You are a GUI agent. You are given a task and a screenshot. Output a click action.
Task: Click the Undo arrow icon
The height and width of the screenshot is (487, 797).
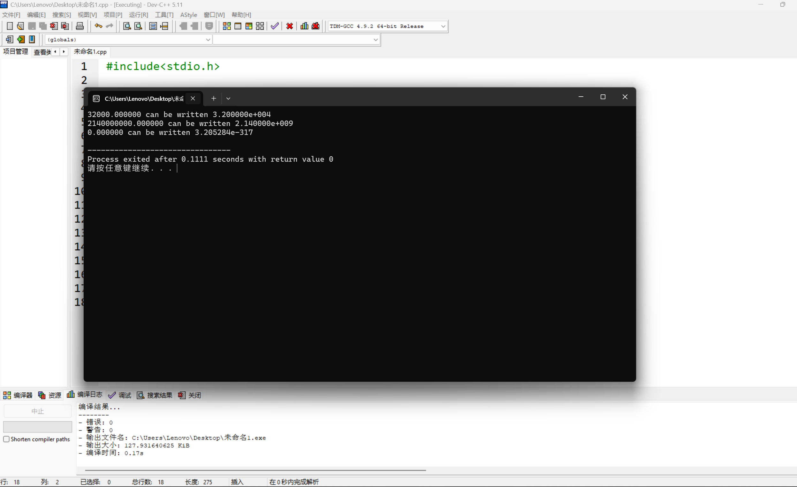tap(98, 26)
